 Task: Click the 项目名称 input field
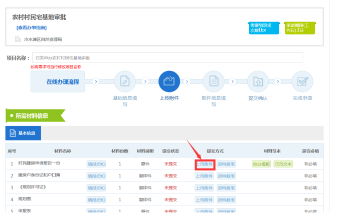(167, 57)
